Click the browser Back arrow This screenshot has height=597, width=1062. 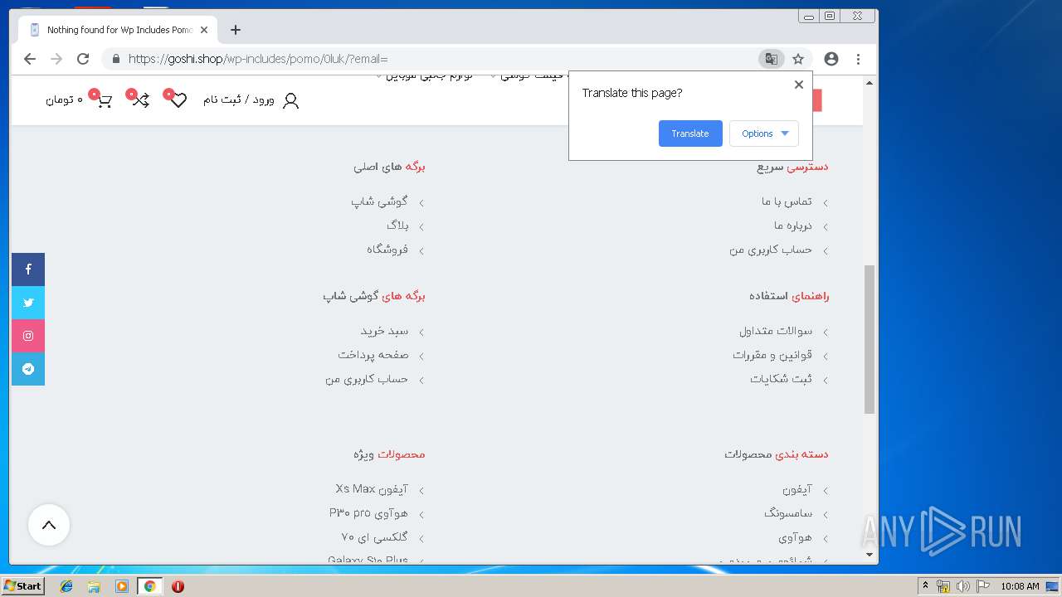(30, 59)
